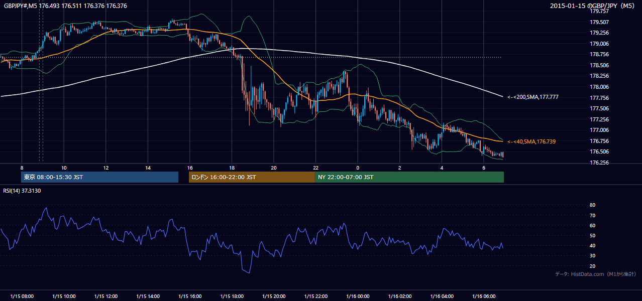The image size is (642, 301).
Task: Click the date label 1/16 00:00
Action: 358,296
